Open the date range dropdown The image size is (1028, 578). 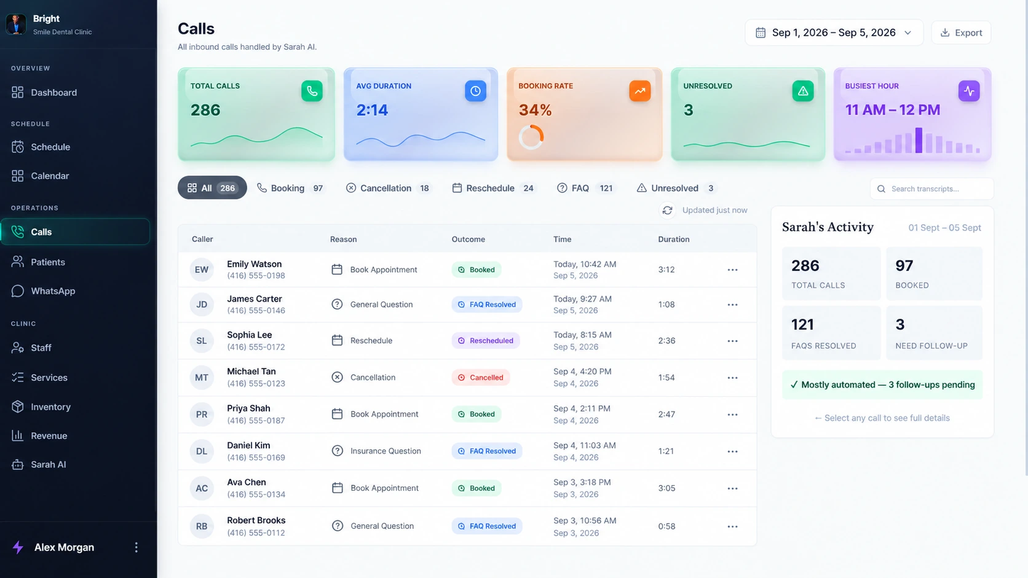coord(834,33)
